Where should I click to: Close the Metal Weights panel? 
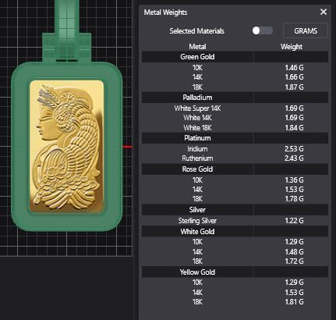point(324,12)
